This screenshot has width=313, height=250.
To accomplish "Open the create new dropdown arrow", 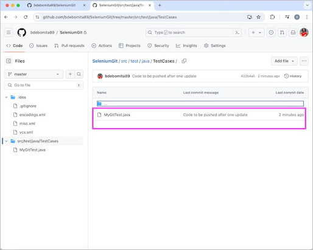I will coord(260,32).
